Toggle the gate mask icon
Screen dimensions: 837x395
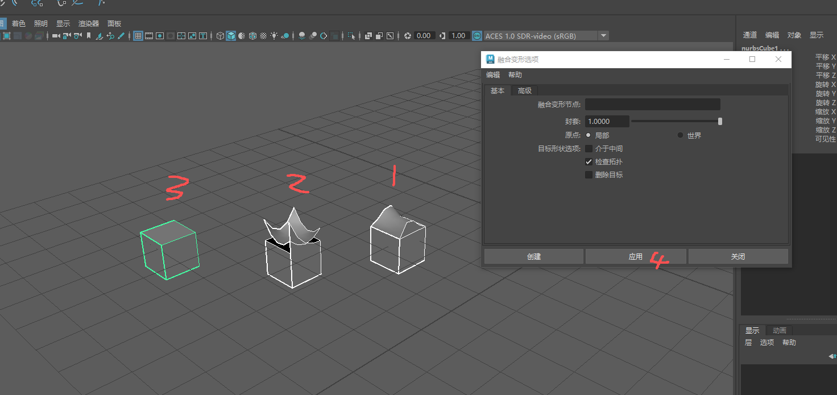point(171,36)
